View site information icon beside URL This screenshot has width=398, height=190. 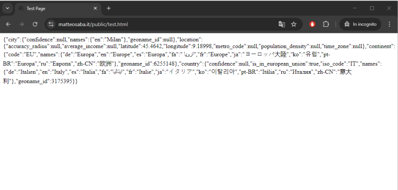click(x=51, y=24)
